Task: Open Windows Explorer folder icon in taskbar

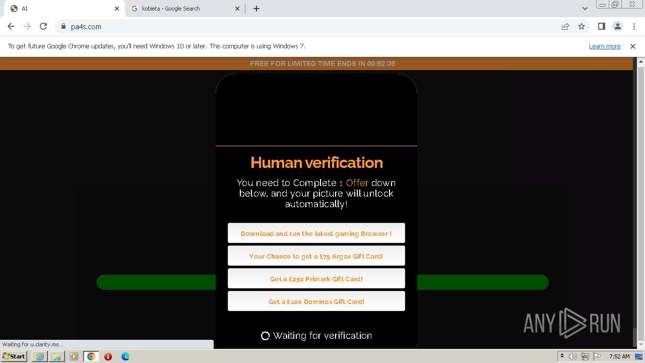Action: 57,356
